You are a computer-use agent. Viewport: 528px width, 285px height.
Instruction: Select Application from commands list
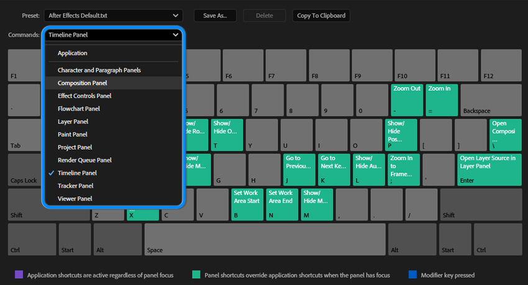[113, 53]
